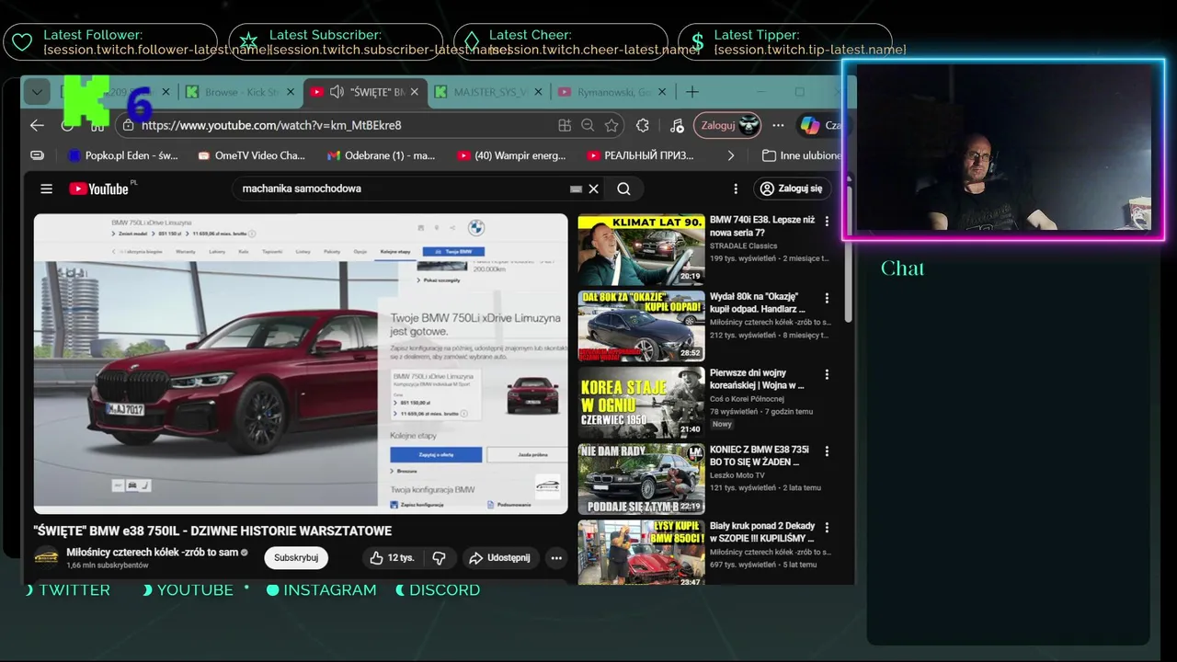
Task: Open the on-screen keyboard icon in search
Action: [576, 188]
